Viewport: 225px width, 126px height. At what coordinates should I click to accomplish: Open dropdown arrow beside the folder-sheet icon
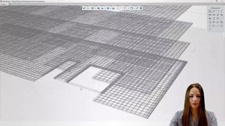click(x=111, y=8)
